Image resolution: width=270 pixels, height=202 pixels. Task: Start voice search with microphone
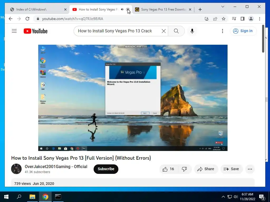coord(192,31)
